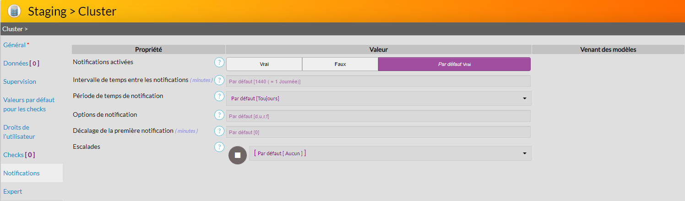This screenshot has width=685, height=201.
Task: Set Notifications activées to Faux
Action: [x=340, y=64]
